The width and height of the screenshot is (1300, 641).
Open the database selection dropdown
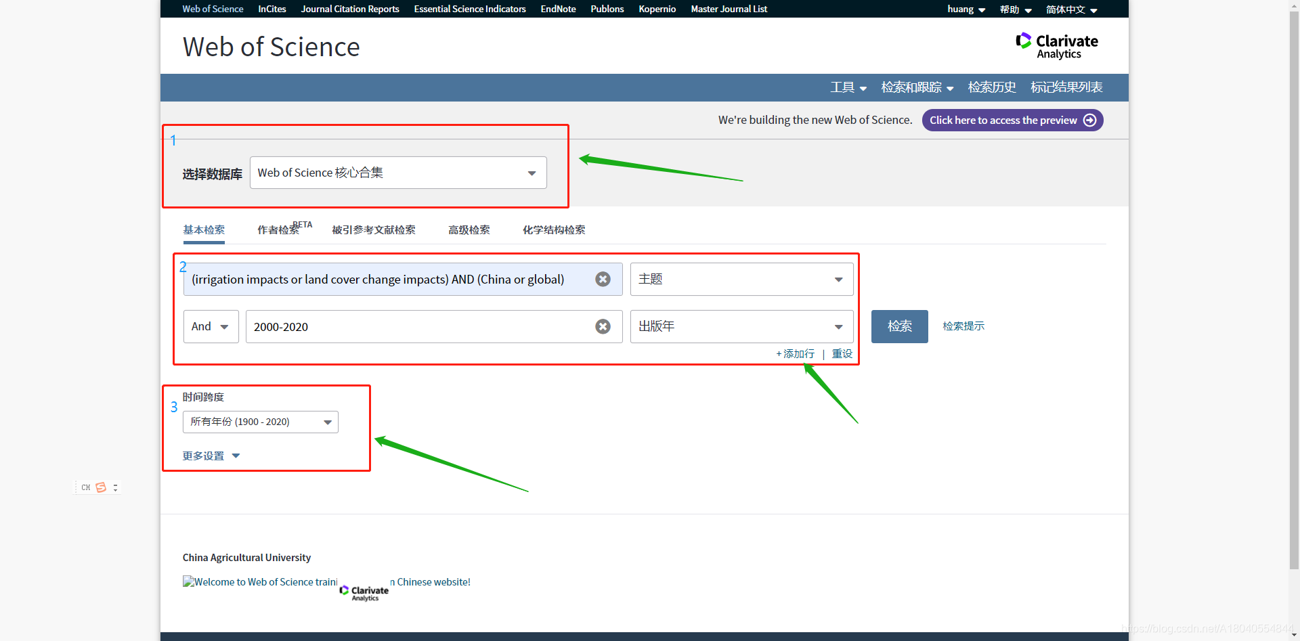[x=398, y=173]
